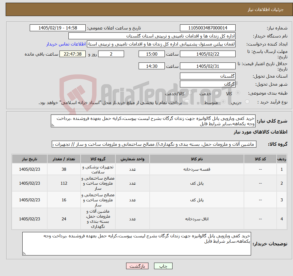This screenshot has width=293, height=276.
Task: Click the remaining time field 22:47:38
Action: (x=73, y=54)
